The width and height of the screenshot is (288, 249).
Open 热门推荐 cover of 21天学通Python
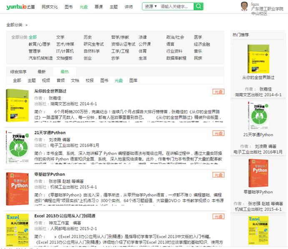[258, 116]
